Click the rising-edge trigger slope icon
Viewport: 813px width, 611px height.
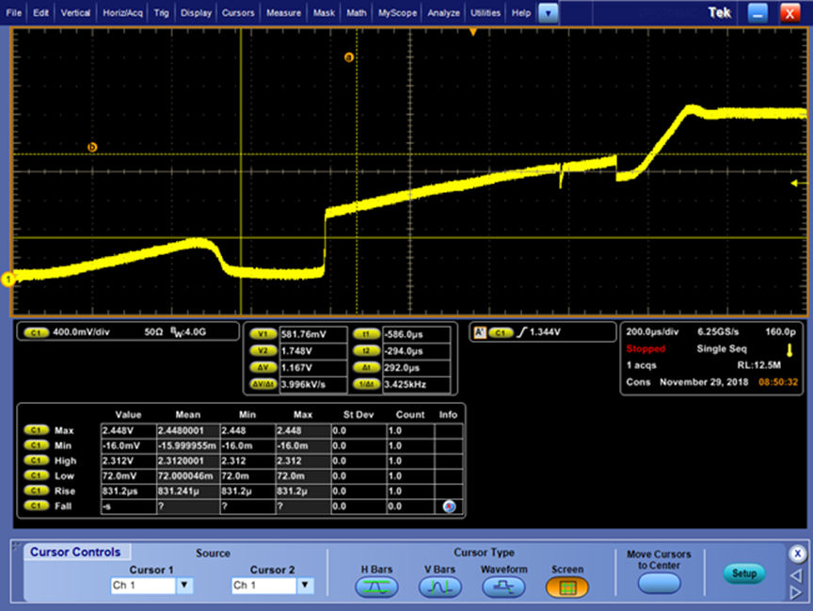[x=522, y=332]
